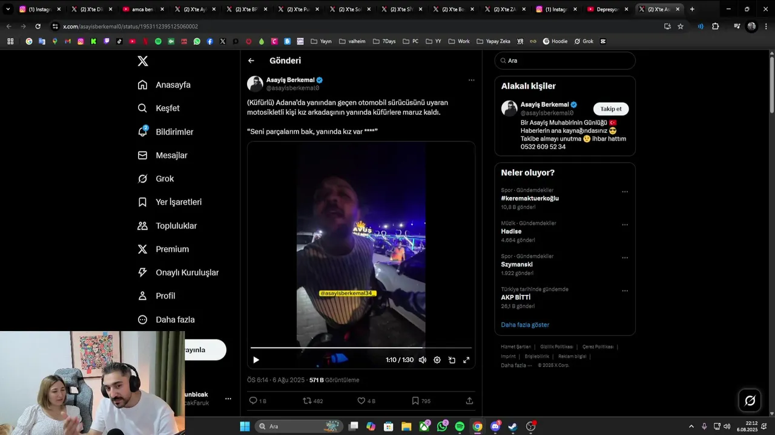
Task: Enter fullscreen on the video
Action: pyautogui.click(x=466, y=360)
